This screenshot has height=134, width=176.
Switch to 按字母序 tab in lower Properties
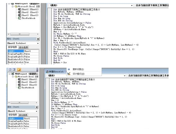13,115
